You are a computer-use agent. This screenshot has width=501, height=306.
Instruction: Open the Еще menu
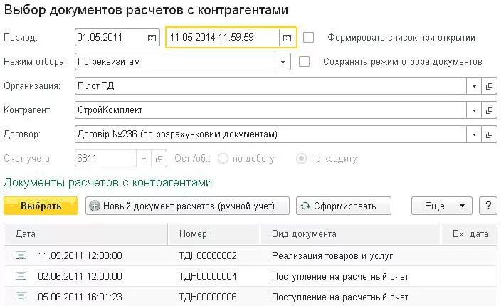point(441,206)
